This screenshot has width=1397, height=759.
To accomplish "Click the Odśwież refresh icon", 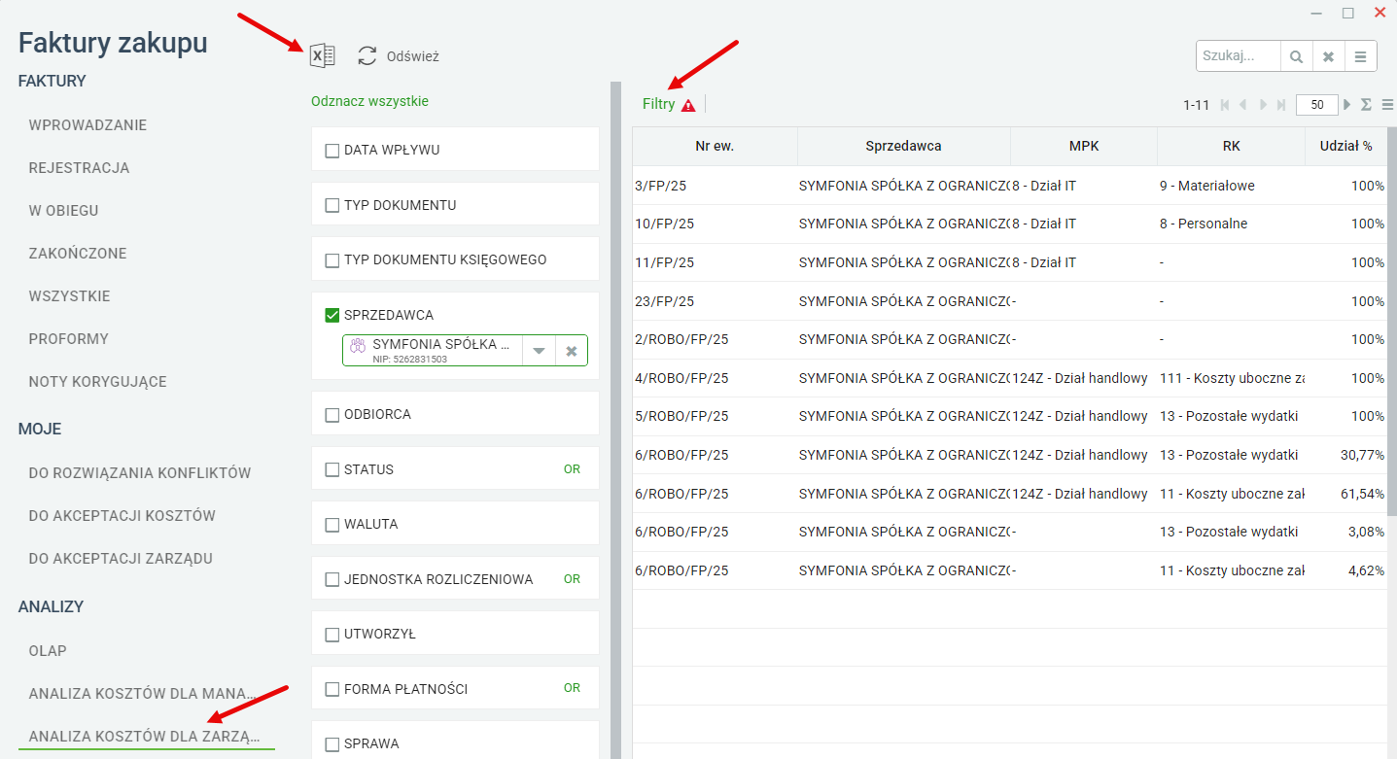I will (x=367, y=56).
